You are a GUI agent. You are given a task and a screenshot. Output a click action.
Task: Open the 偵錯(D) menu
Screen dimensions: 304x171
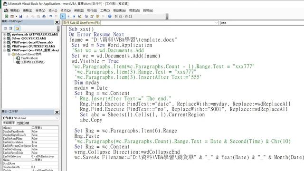pos(79,10)
